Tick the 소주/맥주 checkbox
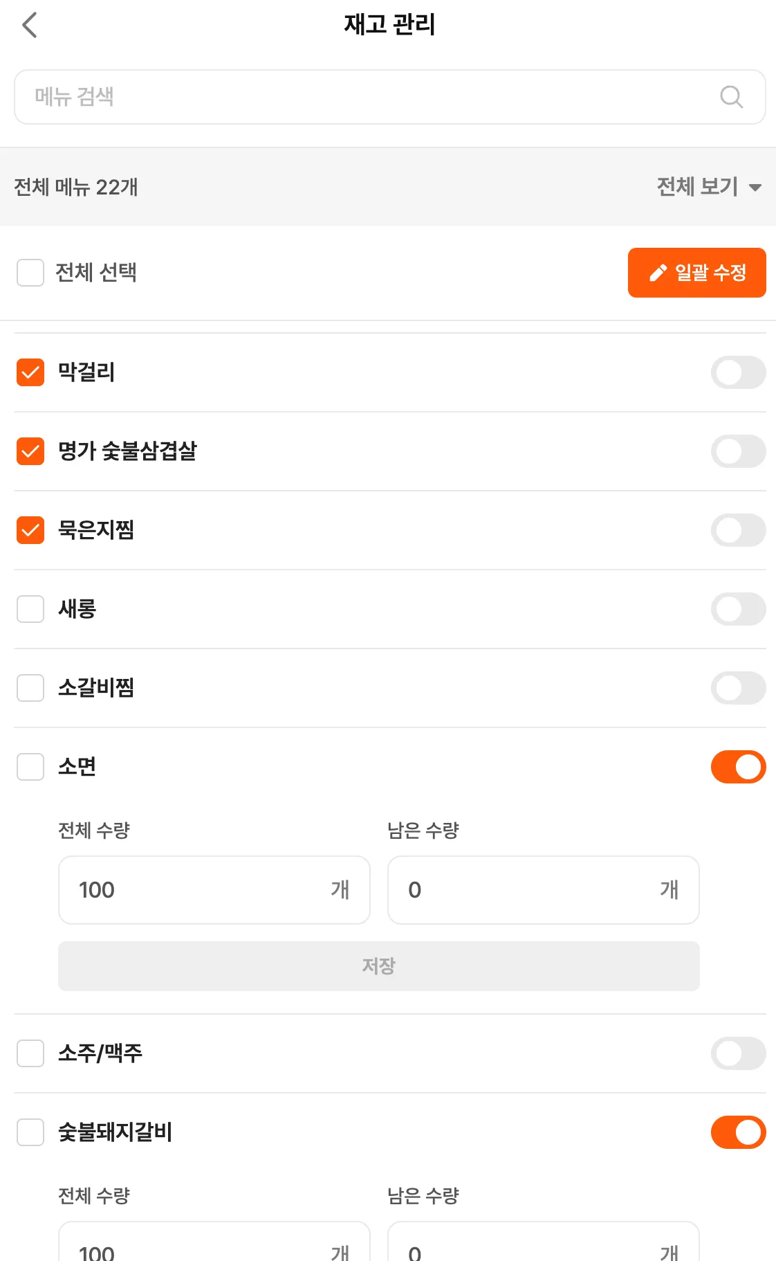The width and height of the screenshot is (776, 1261). [x=30, y=1053]
